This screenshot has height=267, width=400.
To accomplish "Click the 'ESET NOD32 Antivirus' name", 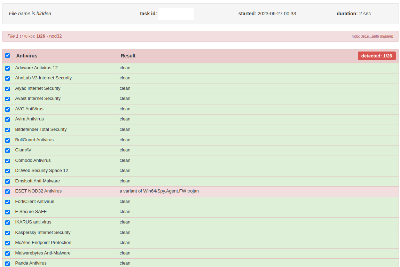I will [38, 191].
